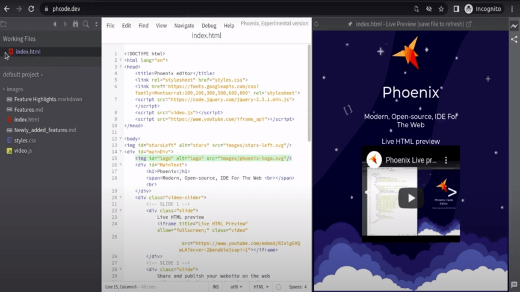
Task: Click the 'Working Files' header text
Action: click(x=19, y=38)
